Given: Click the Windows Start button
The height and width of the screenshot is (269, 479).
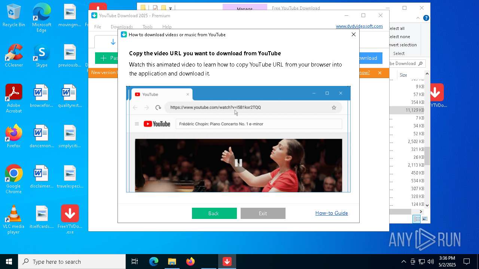Looking at the screenshot, I should 9,262.
